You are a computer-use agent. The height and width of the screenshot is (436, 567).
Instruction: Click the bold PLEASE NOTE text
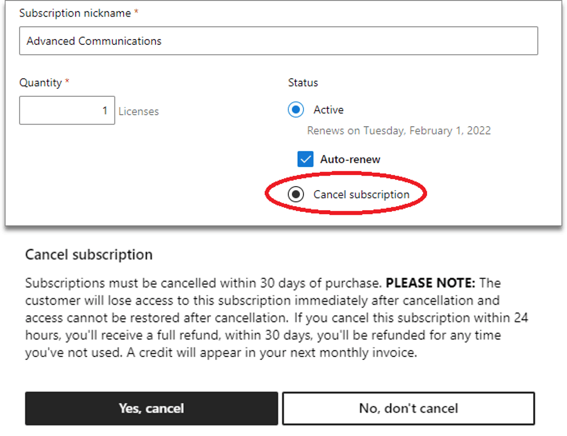(x=431, y=283)
